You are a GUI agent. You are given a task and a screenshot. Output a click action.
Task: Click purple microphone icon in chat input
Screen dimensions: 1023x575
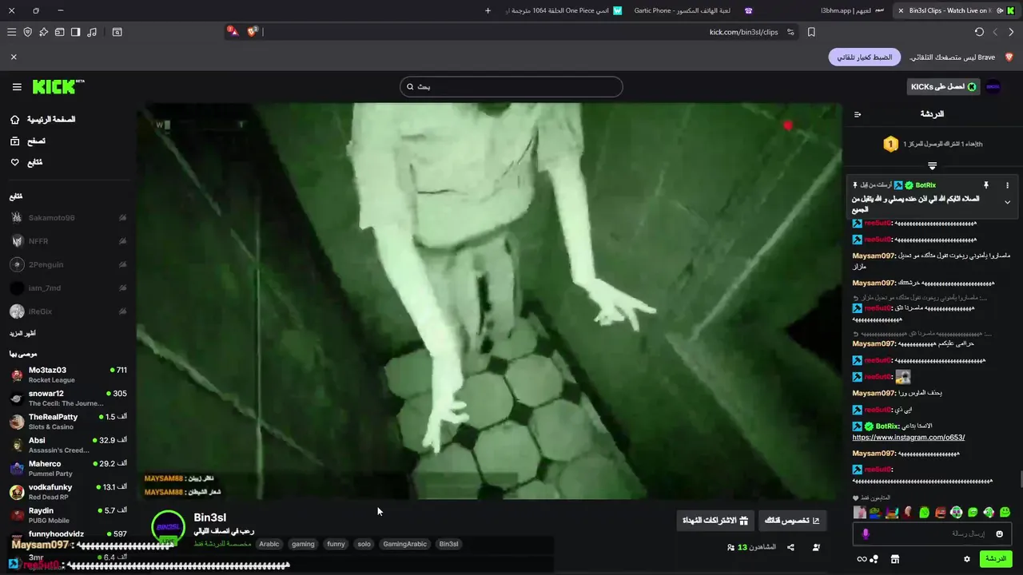[x=865, y=533]
